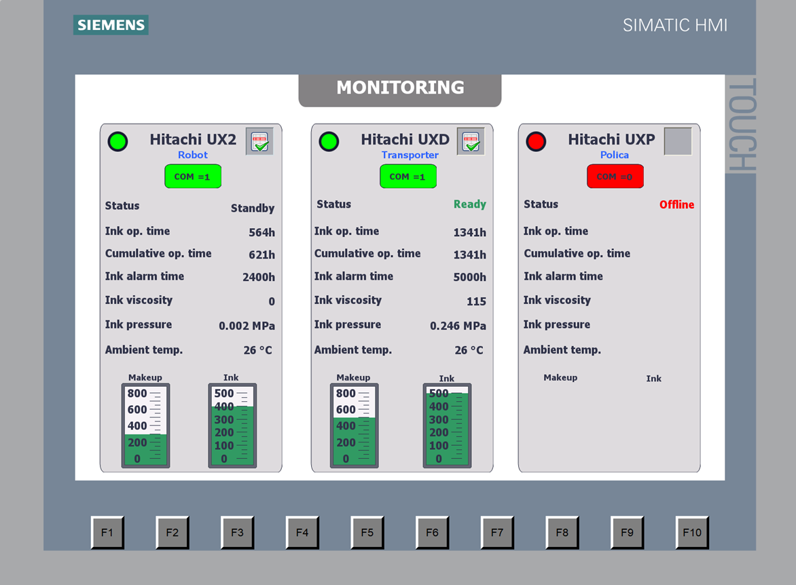The height and width of the screenshot is (585, 796).
Task: Click the red status light for Hitachi UXP
Action: click(536, 141)
